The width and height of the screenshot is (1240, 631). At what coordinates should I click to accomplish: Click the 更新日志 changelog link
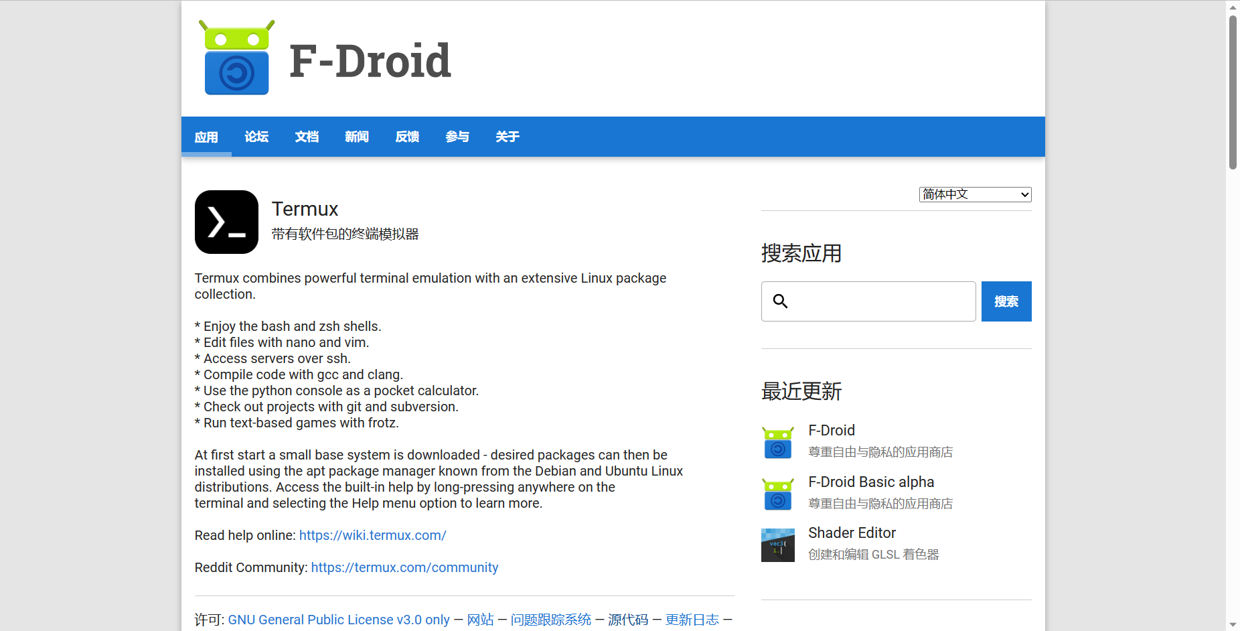coord(692,620)
